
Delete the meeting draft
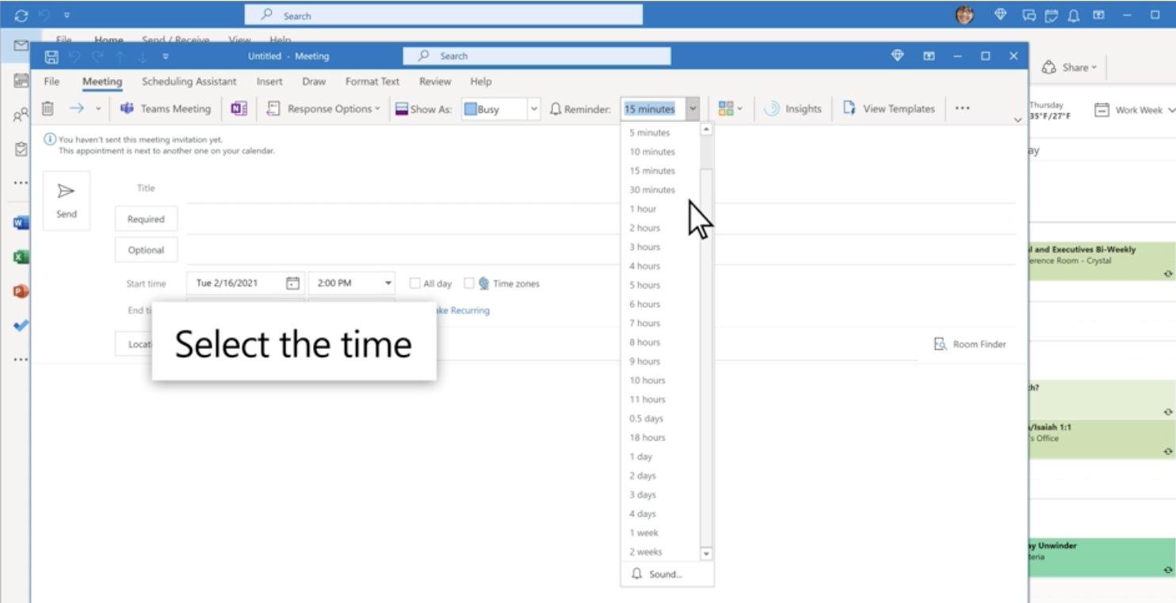tap(48, 108)
